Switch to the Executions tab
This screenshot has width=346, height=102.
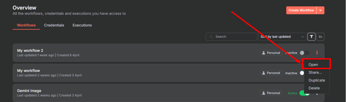click(82, 25)
